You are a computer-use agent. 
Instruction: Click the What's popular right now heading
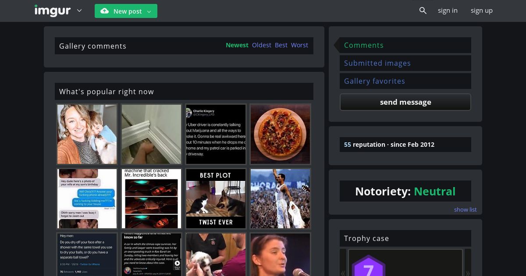(x=107, y=92)
